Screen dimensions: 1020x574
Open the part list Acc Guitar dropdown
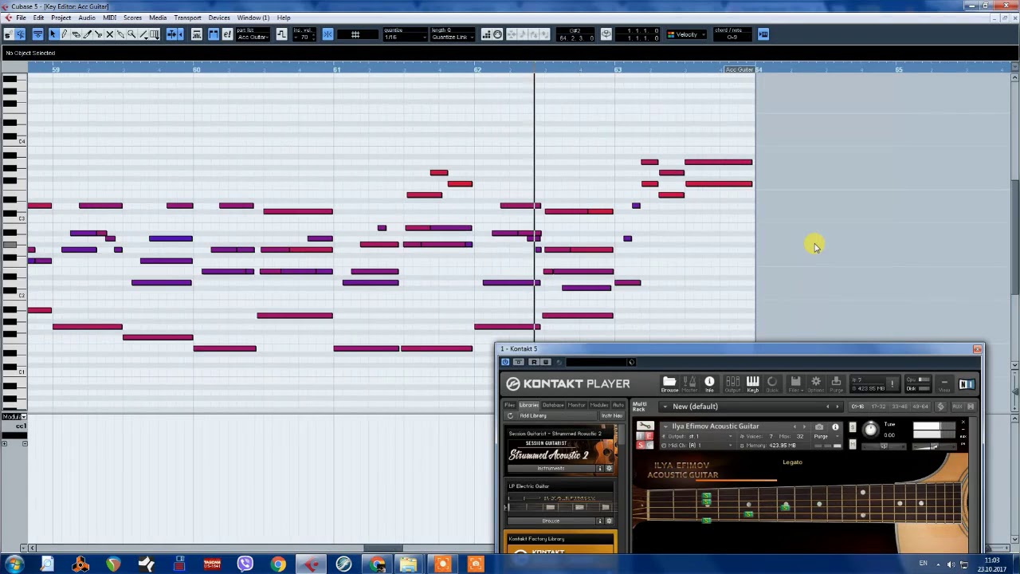(x=253, y=37)
